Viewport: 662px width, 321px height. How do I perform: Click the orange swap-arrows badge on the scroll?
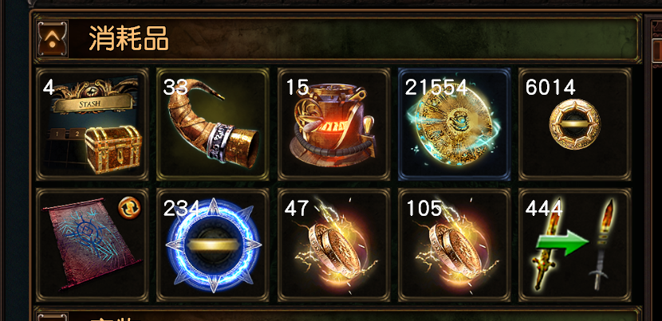(x=129, y=209)
